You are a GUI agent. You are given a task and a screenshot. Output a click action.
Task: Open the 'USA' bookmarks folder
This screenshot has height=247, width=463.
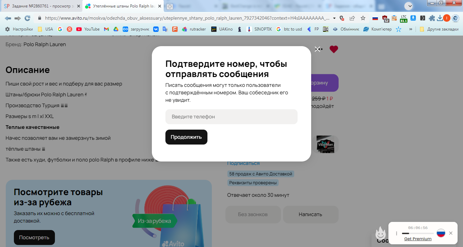45,29
